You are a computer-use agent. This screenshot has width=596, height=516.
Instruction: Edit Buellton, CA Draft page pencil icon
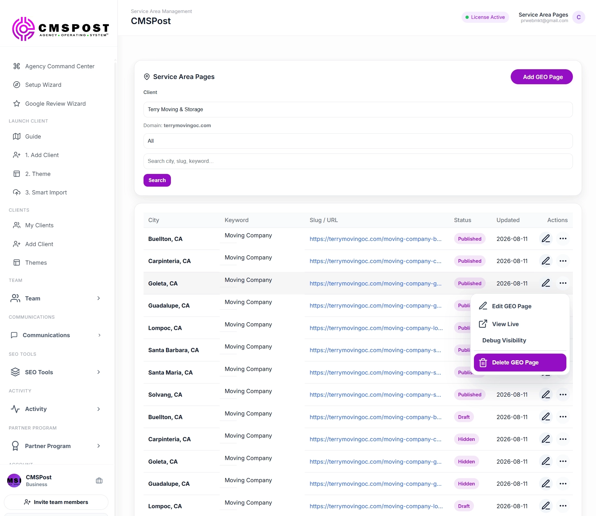click(x=546, y=417)
